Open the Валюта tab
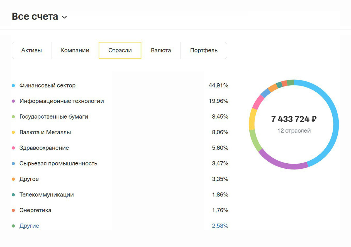 point(161,50)
